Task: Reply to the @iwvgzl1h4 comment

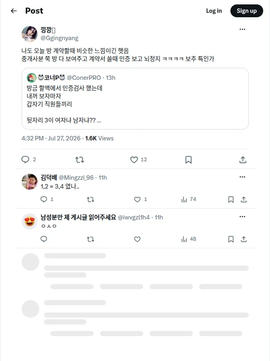Action: (44, 239)
